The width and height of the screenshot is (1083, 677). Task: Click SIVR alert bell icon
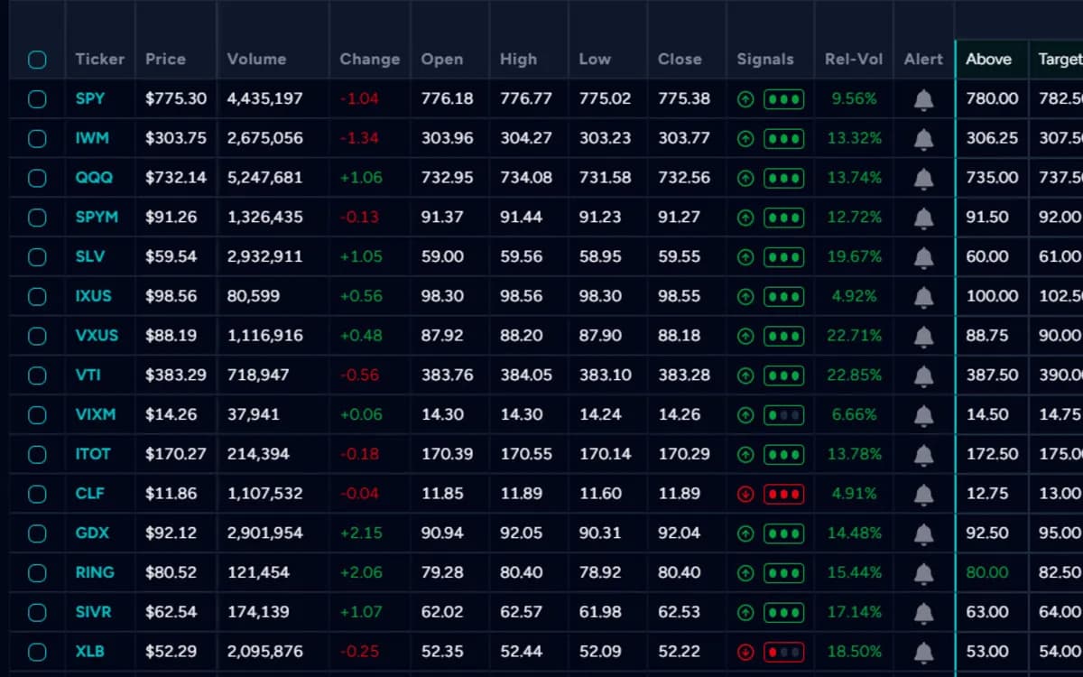pyautogui.click(x=923, y=613)
